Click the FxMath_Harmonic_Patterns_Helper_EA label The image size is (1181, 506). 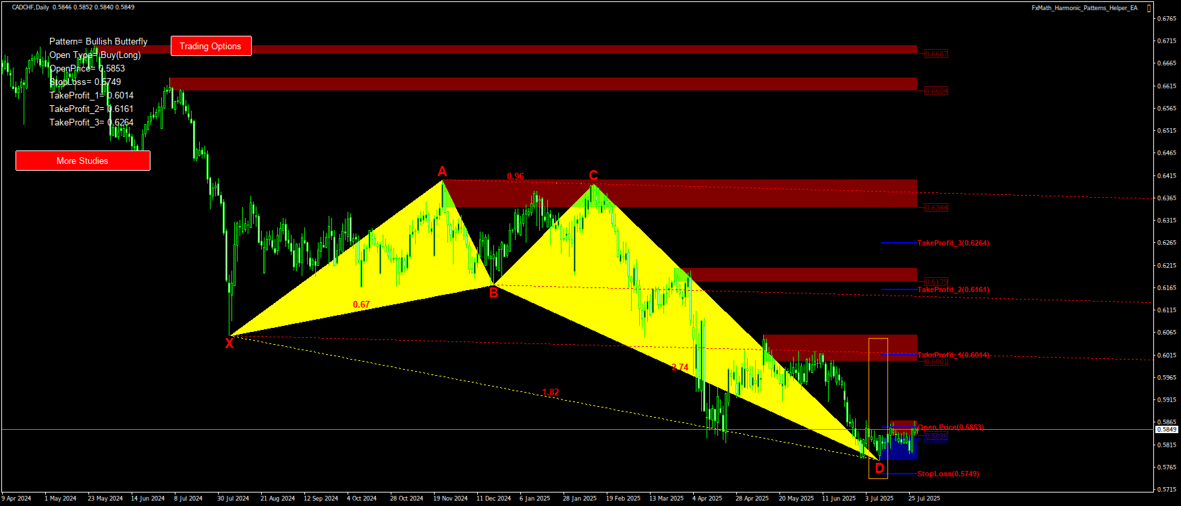pos(1084,8)
